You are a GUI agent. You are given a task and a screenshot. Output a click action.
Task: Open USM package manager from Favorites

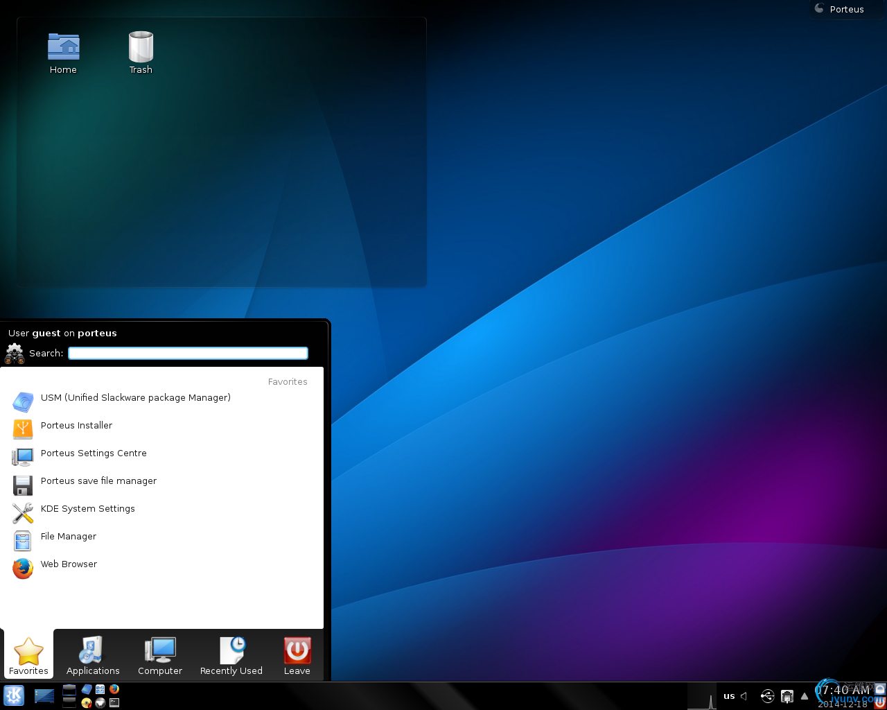point(135,398)
